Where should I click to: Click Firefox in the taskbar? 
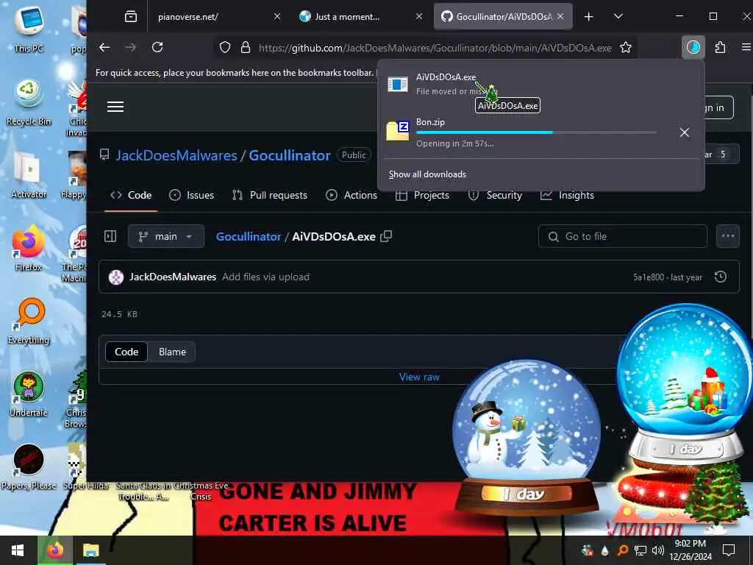pos(55,550)
